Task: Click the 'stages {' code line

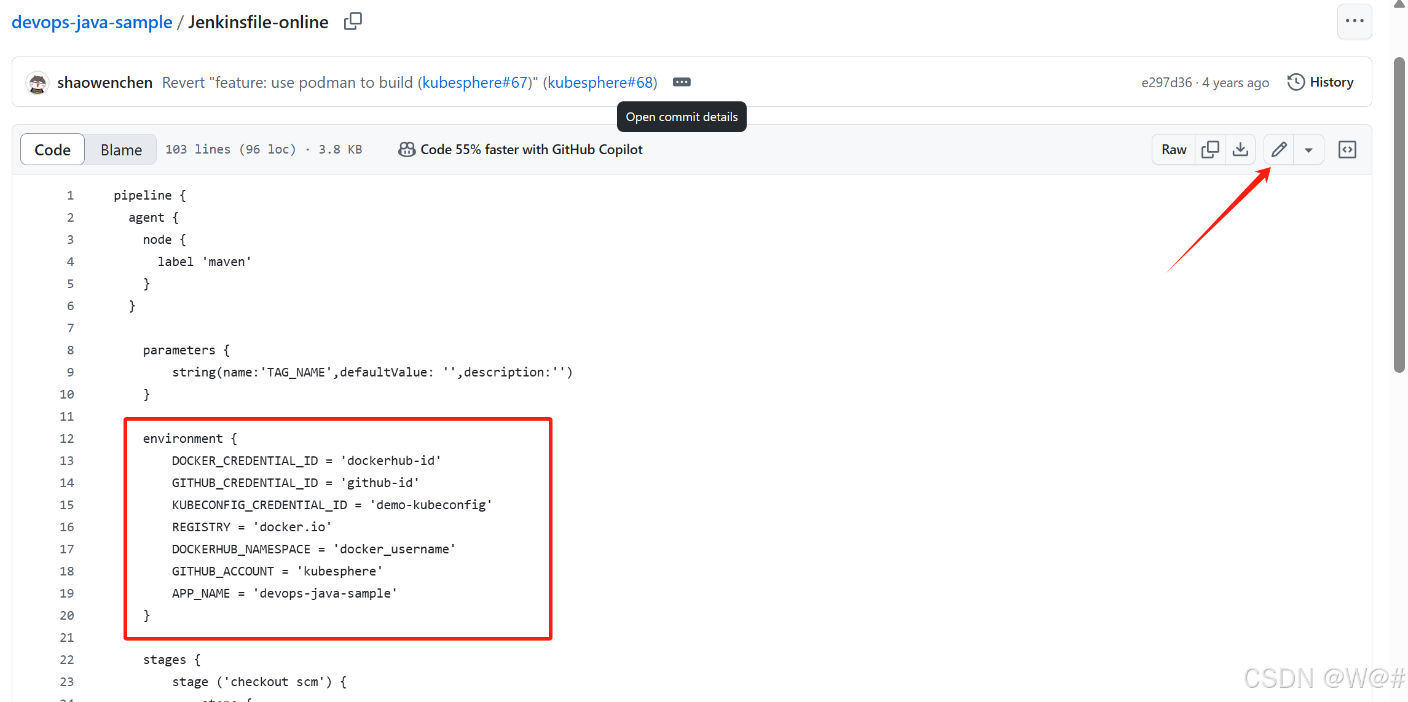Action: coord(171,660)
